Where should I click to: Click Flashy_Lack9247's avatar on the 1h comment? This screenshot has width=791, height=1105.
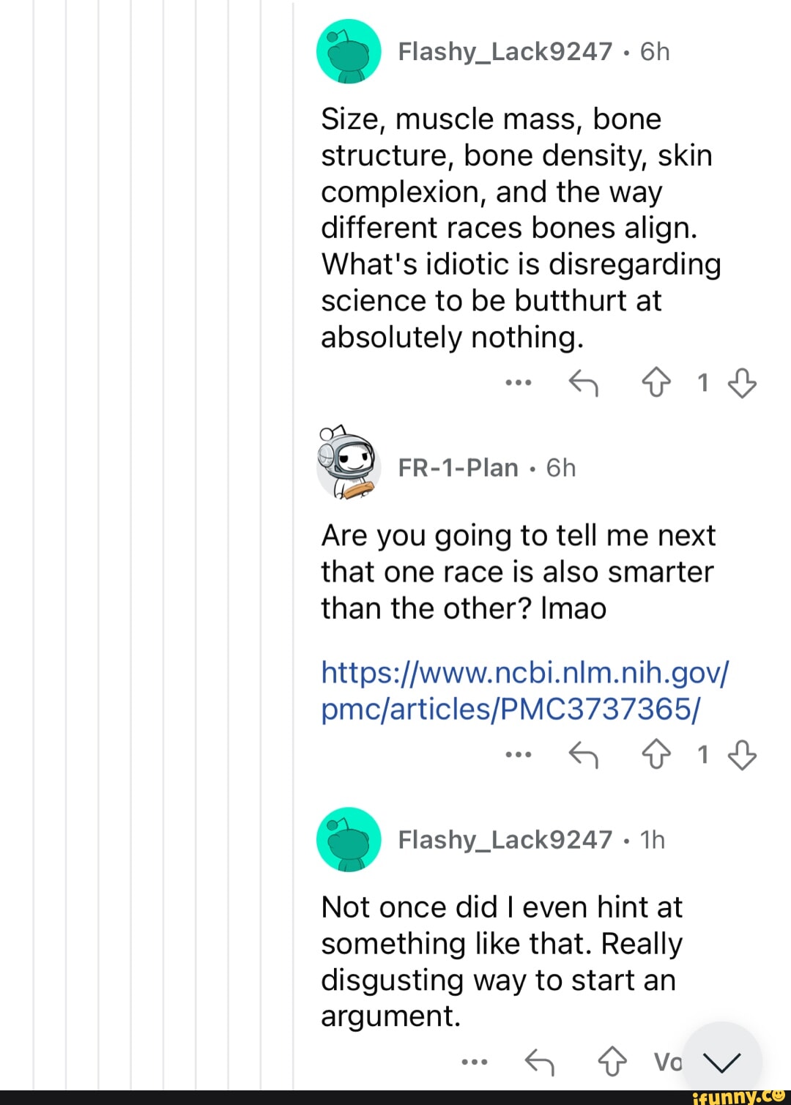pos(349,839)
